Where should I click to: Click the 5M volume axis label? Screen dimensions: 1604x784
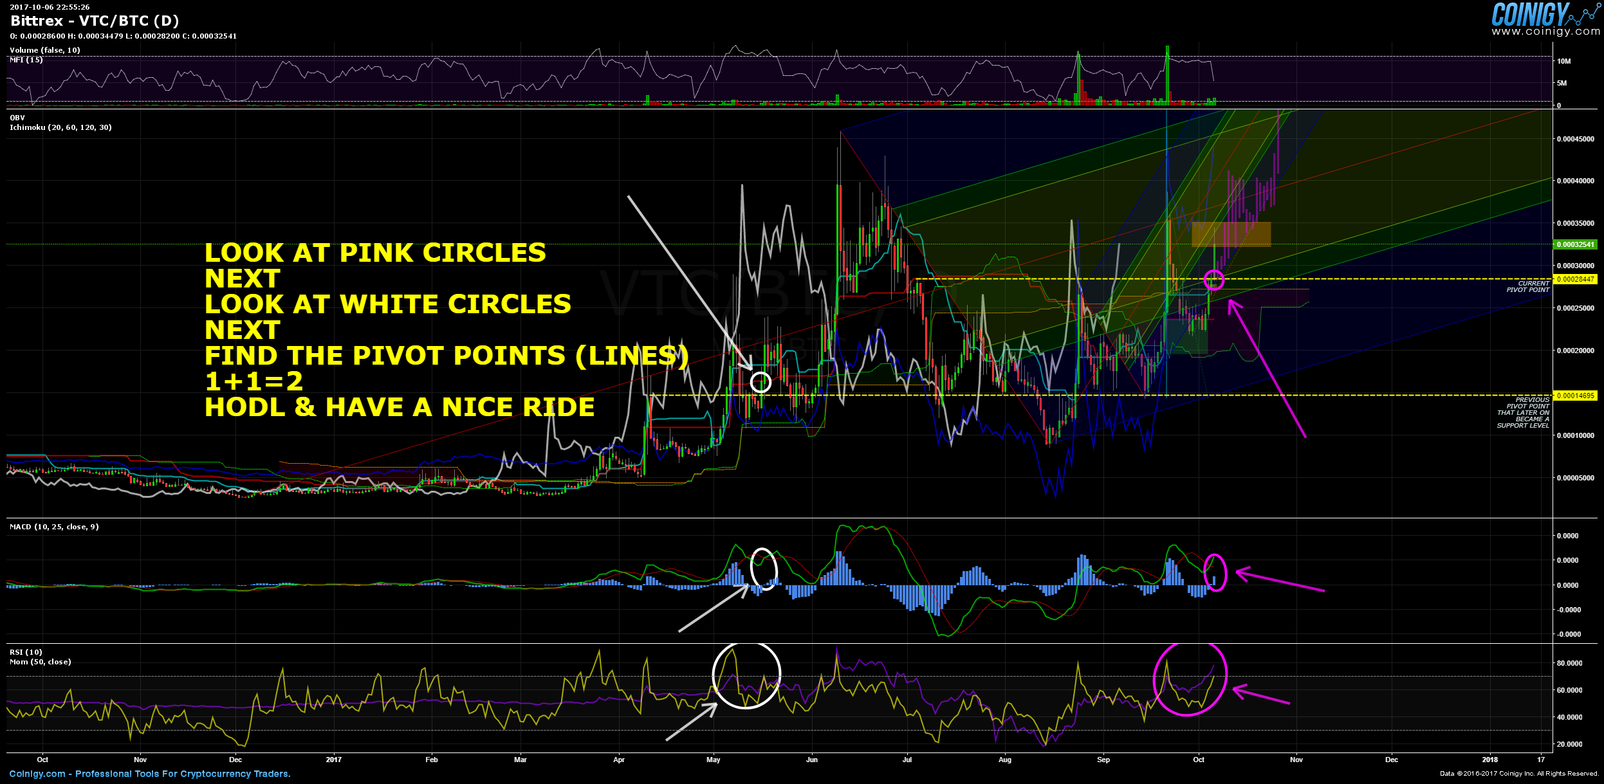coord(1562,83)
